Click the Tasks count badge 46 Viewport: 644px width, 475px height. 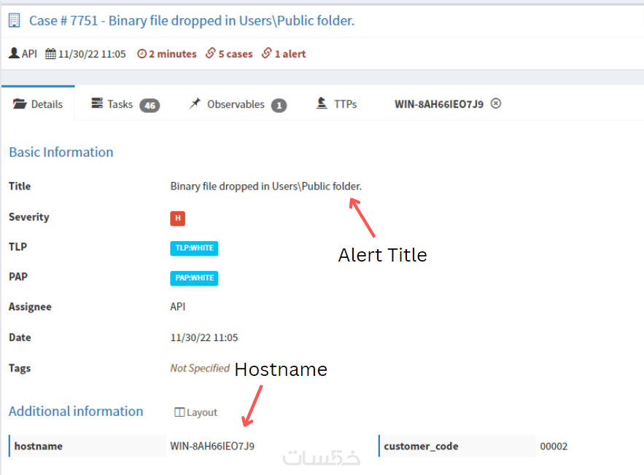click(150, 106)
